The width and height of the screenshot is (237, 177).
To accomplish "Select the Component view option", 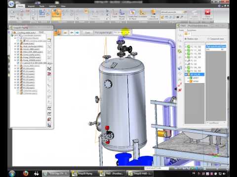I will (215, 39).
